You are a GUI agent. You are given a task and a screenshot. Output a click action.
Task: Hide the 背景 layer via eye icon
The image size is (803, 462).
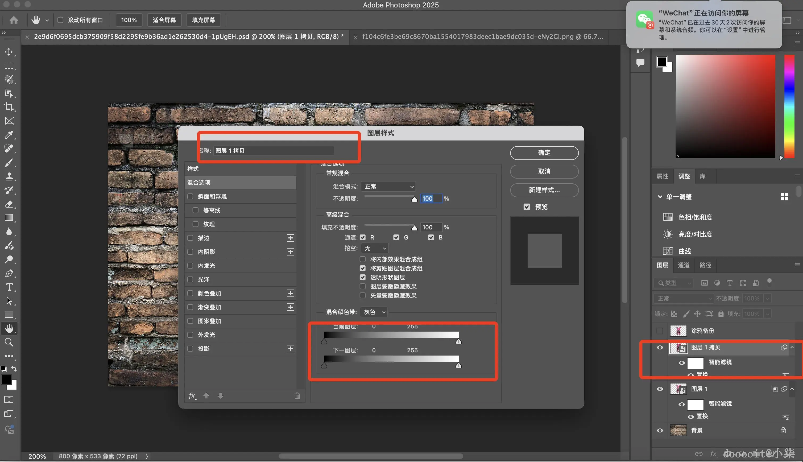pos(660,431)
